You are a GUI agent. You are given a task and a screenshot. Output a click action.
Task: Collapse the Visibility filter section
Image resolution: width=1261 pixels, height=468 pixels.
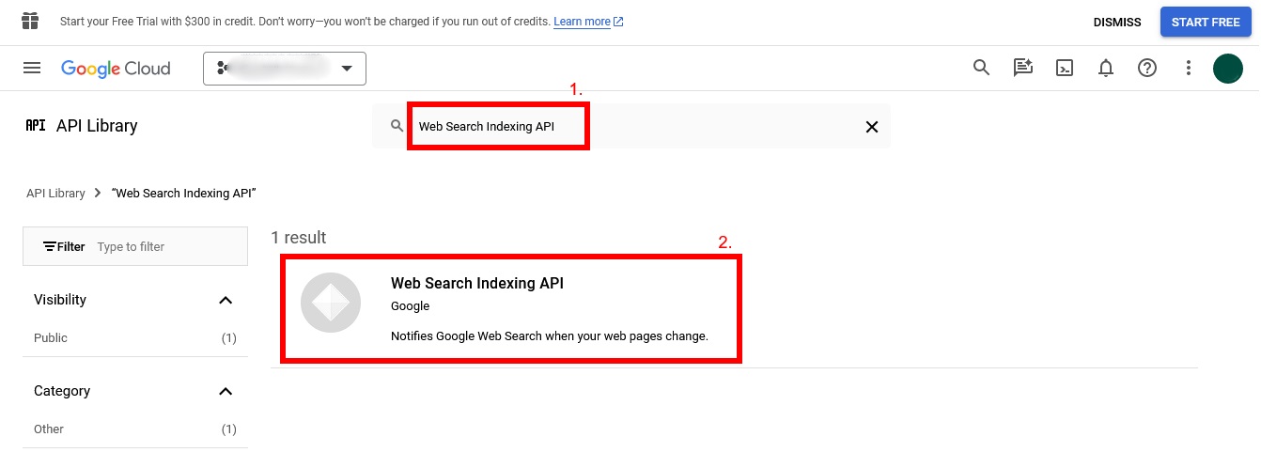point(226,300)
